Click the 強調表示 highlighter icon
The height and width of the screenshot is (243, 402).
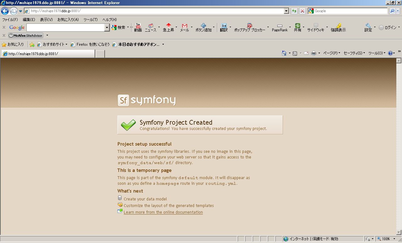(x=338, y=28)
